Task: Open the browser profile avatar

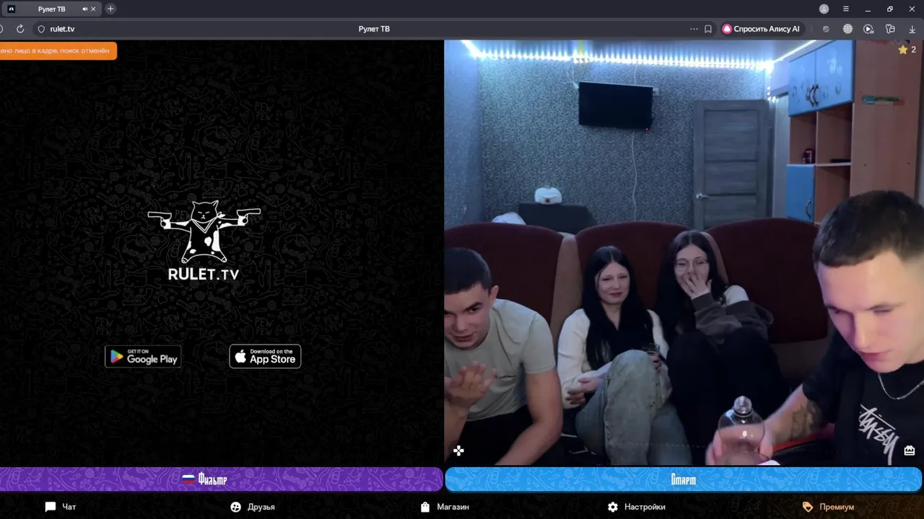Action: [824, 9]
